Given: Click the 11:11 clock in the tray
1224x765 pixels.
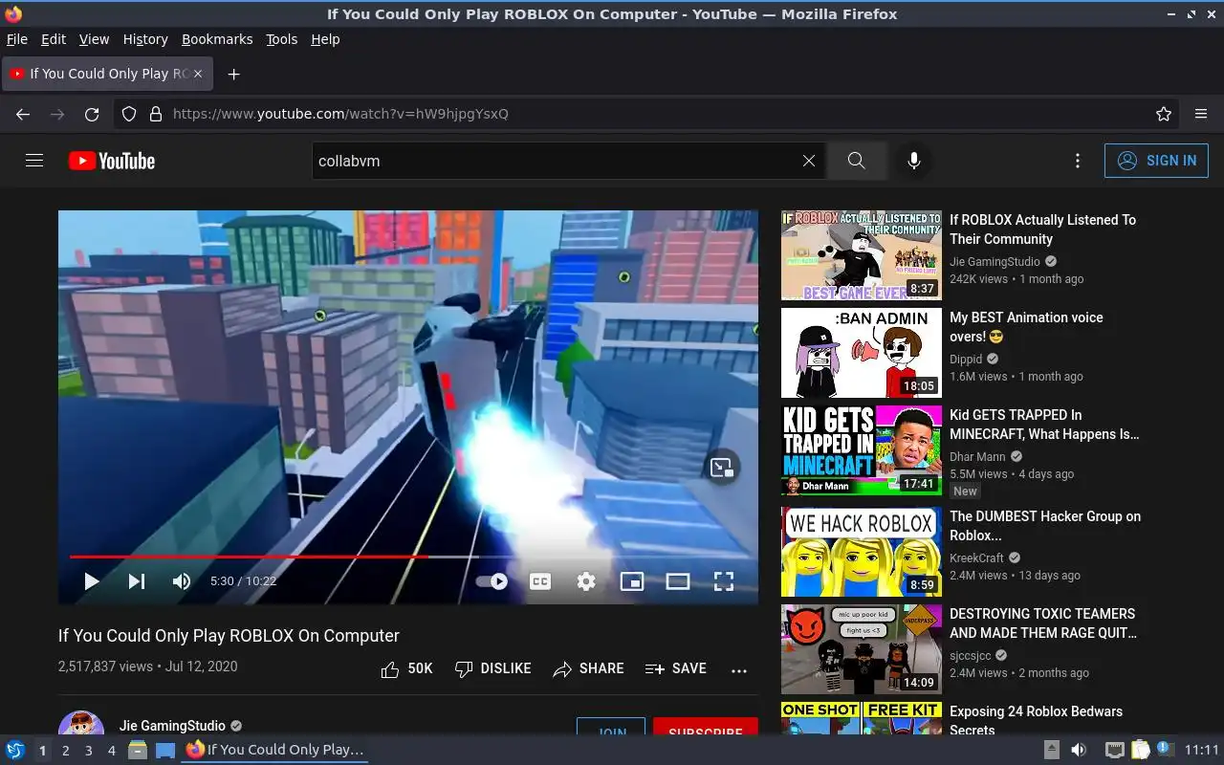Looking at the screenshot, I should click(1202, 750).
